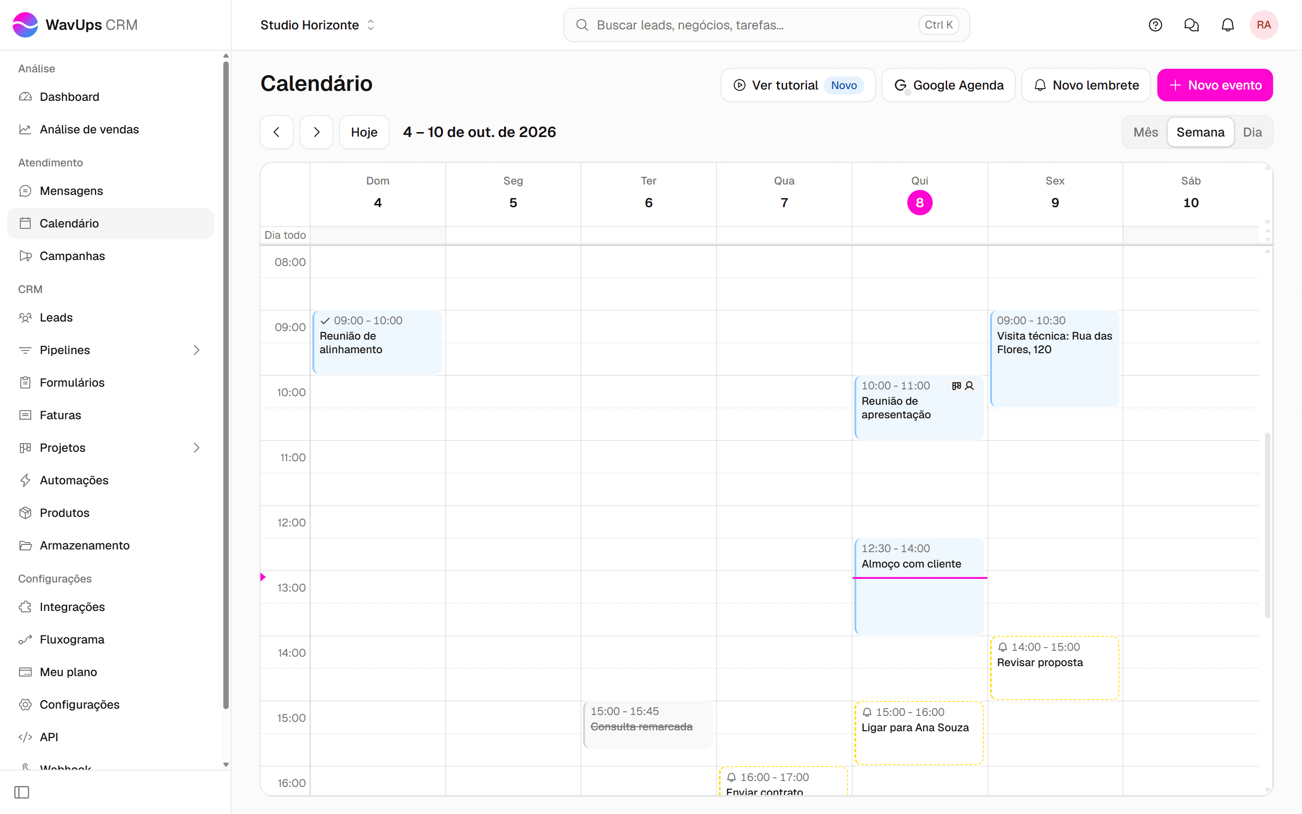
Task: Click the Fluxograma path icon
Action: 25,639
